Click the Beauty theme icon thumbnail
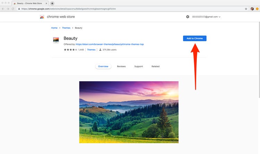 56,40
